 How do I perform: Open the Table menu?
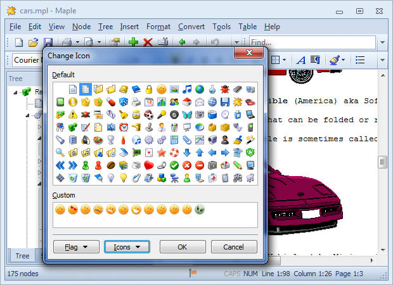point(248,27)
